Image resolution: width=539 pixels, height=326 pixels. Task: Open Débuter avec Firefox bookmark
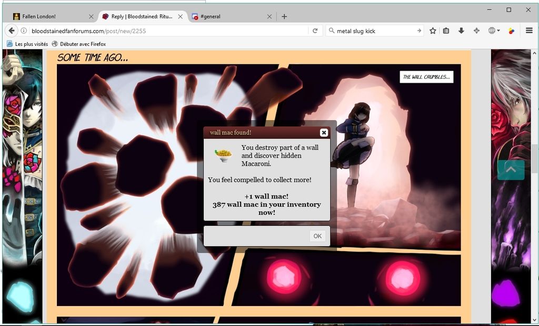tap(79, 44)
